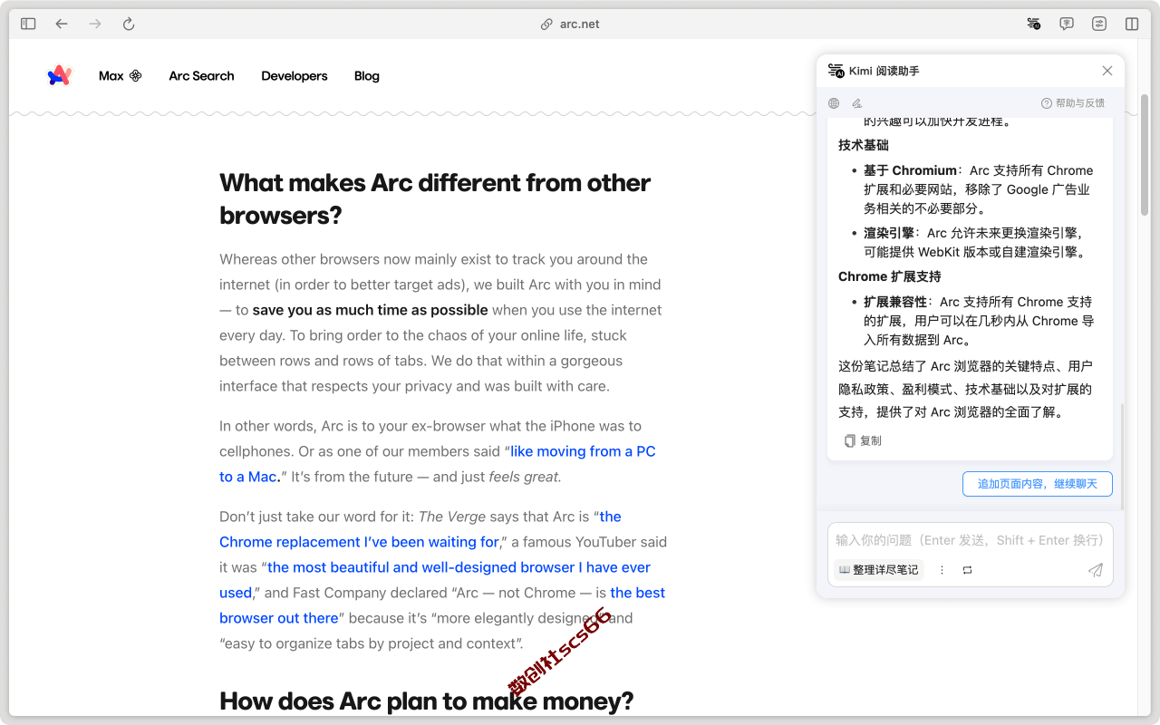Open 帮助与反馈 help link
Viewport: 1160px width, 725px height.
point(1073,103)
